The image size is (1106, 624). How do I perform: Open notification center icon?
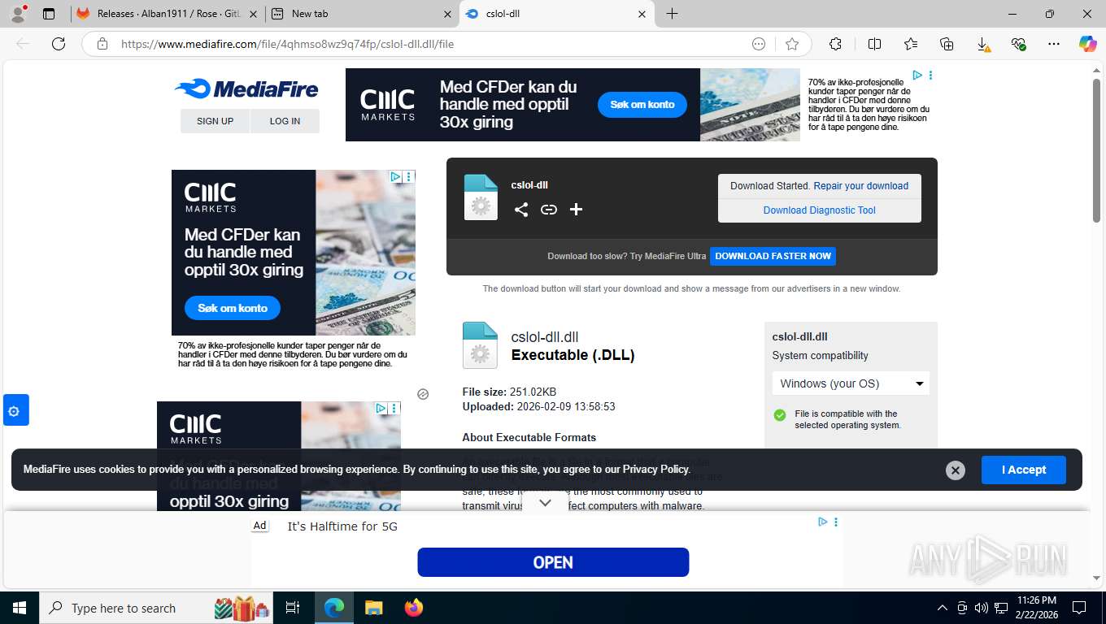pos(1079,608)
